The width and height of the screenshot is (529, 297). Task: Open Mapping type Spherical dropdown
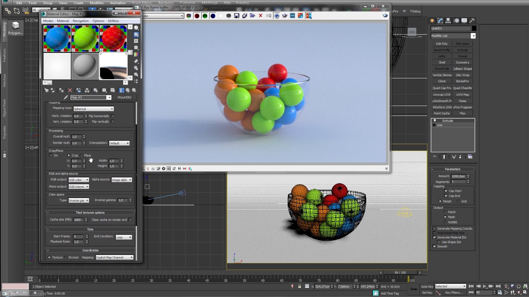[93, 109]
